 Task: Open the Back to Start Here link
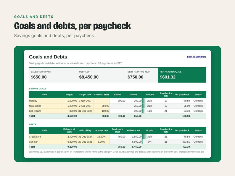[196, 57]
